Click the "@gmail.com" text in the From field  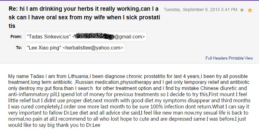pyautogui.click(x=128, y=37)
